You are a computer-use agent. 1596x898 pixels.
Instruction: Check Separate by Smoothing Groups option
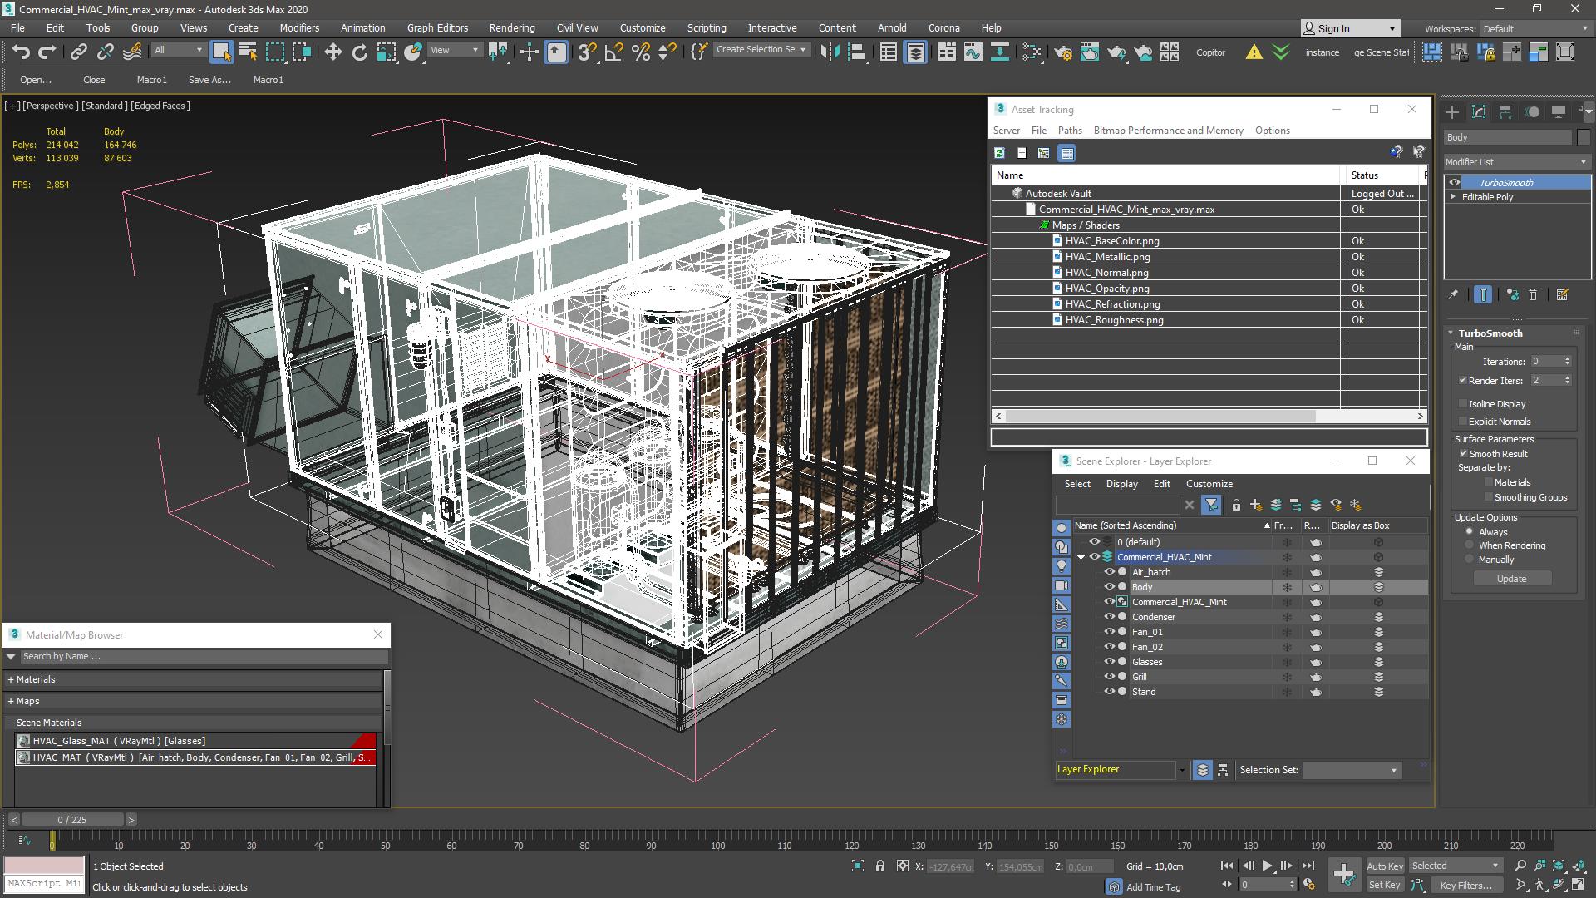pos(1489,497)
